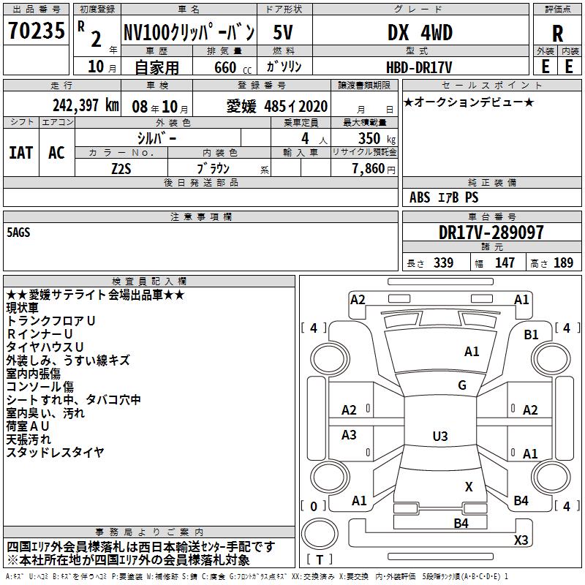Click the evaluation score R box
585x585 pixels.
(x=557, y=32)
